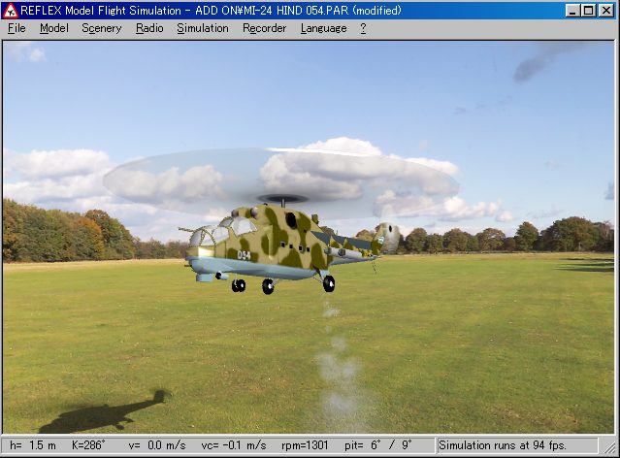Image resolution: width=620 pixels, height=458 pixels.
Task: Click the REFLEX application icon in title bar
Action: [11, 11]
